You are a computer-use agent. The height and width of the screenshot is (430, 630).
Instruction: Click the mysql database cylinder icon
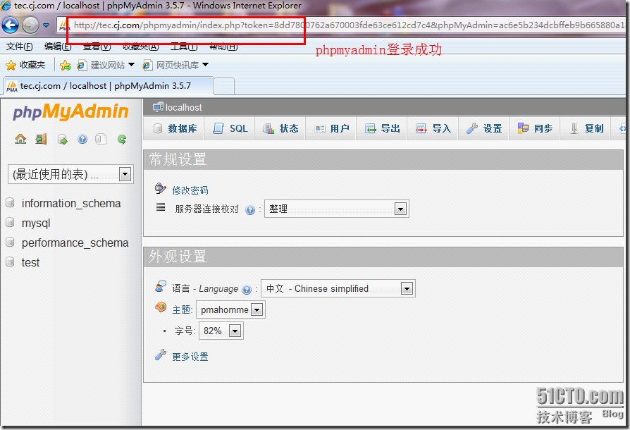point(10,222)
